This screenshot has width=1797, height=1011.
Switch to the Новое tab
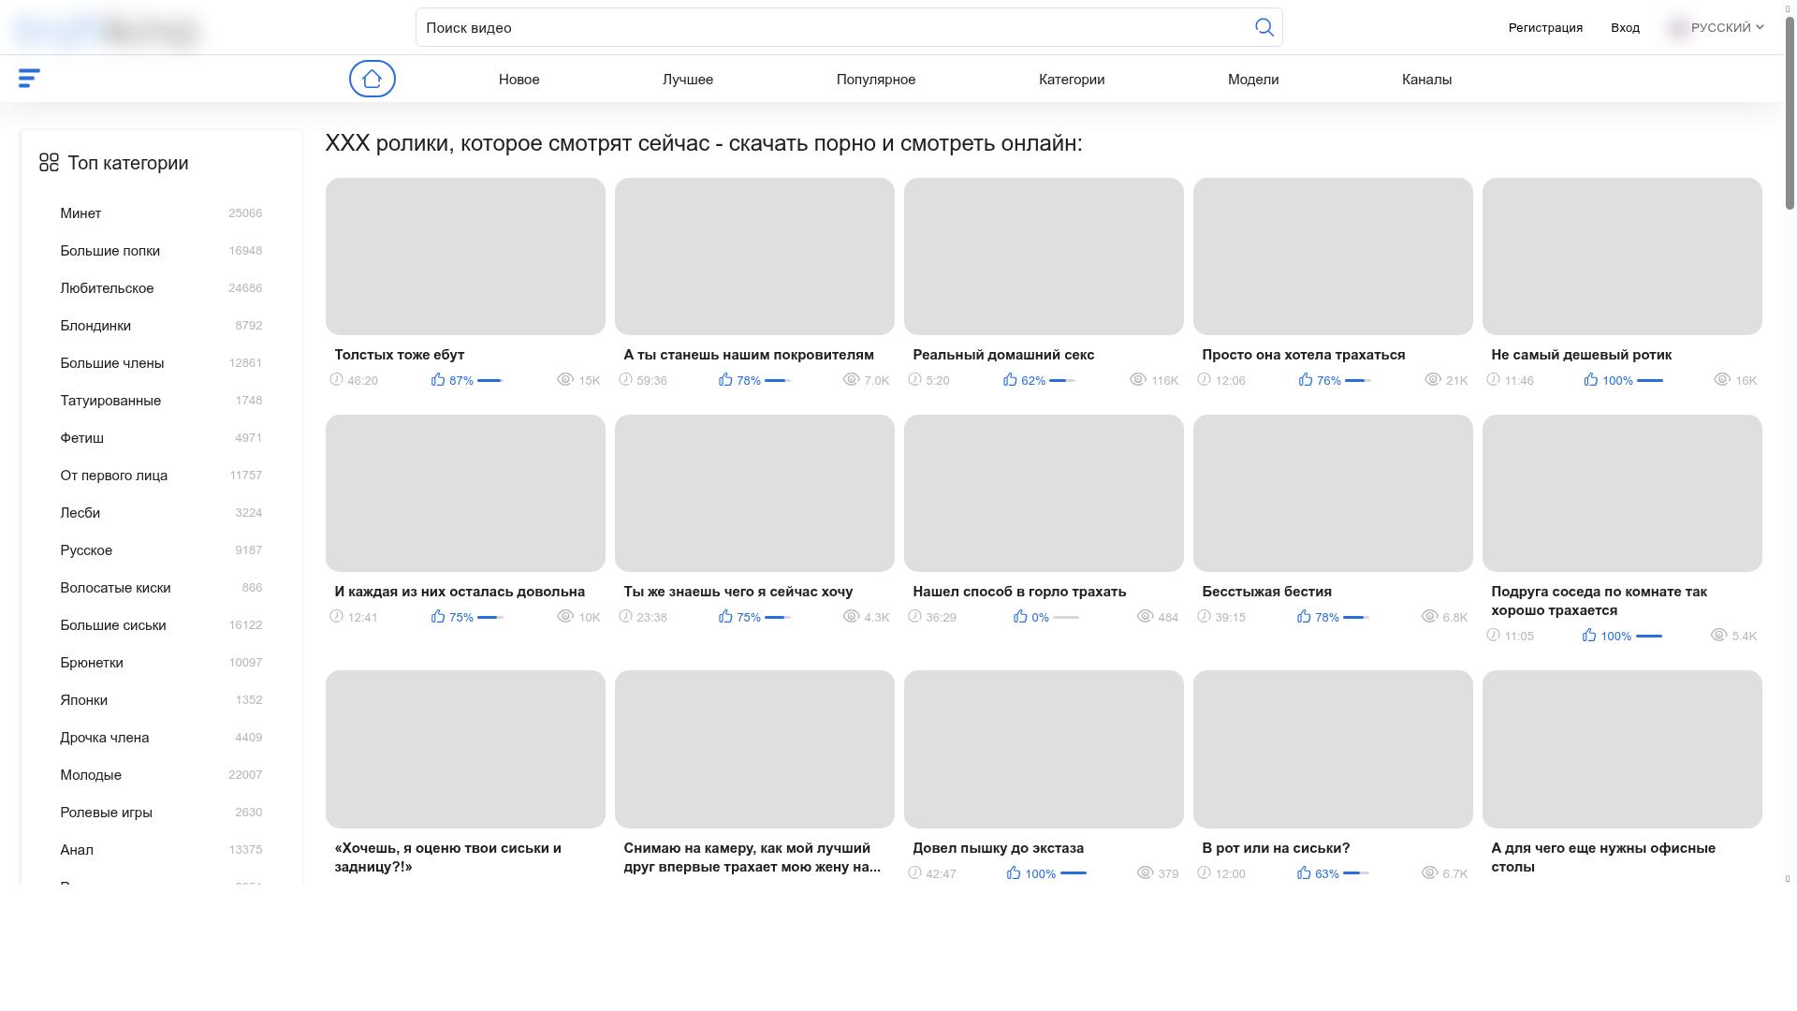(x=519, y=80)
